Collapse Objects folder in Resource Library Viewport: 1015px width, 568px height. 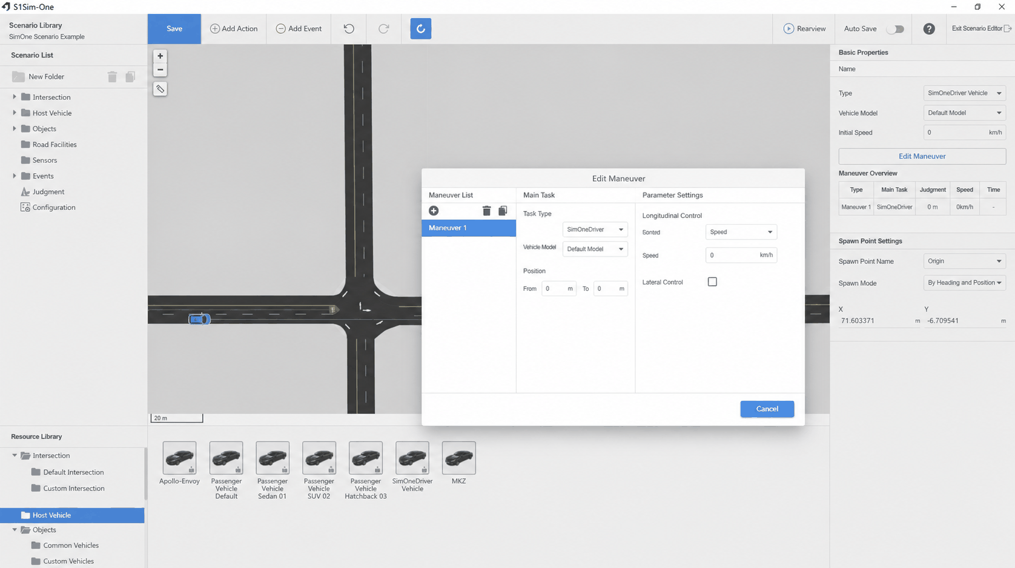coord(15,530)
